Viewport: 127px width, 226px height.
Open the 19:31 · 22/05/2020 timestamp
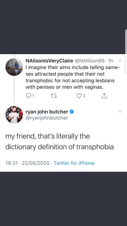pos(27,163)
